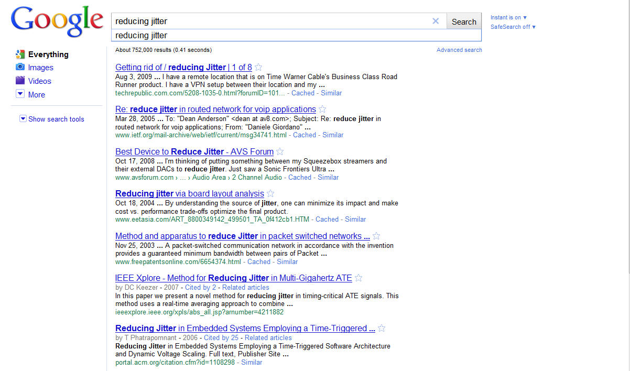Star the voip applications result
Screen dimensions: 630x371
click(x=322, y=110)
